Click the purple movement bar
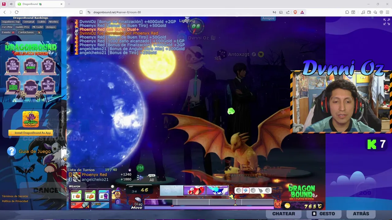Image resolution: width=392 pixels, height=220 pixels. (x=209, y=208)
